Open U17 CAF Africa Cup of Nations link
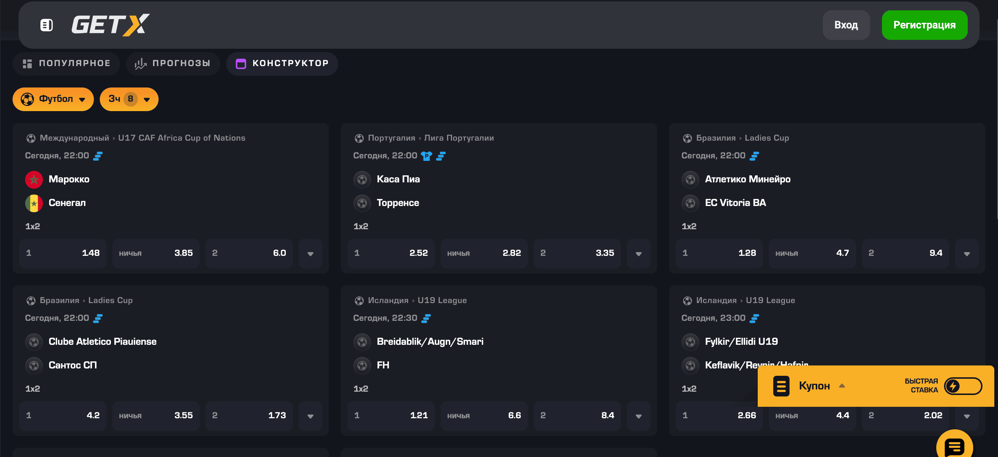This screenshot has width=998, height=457. [182, 138]
